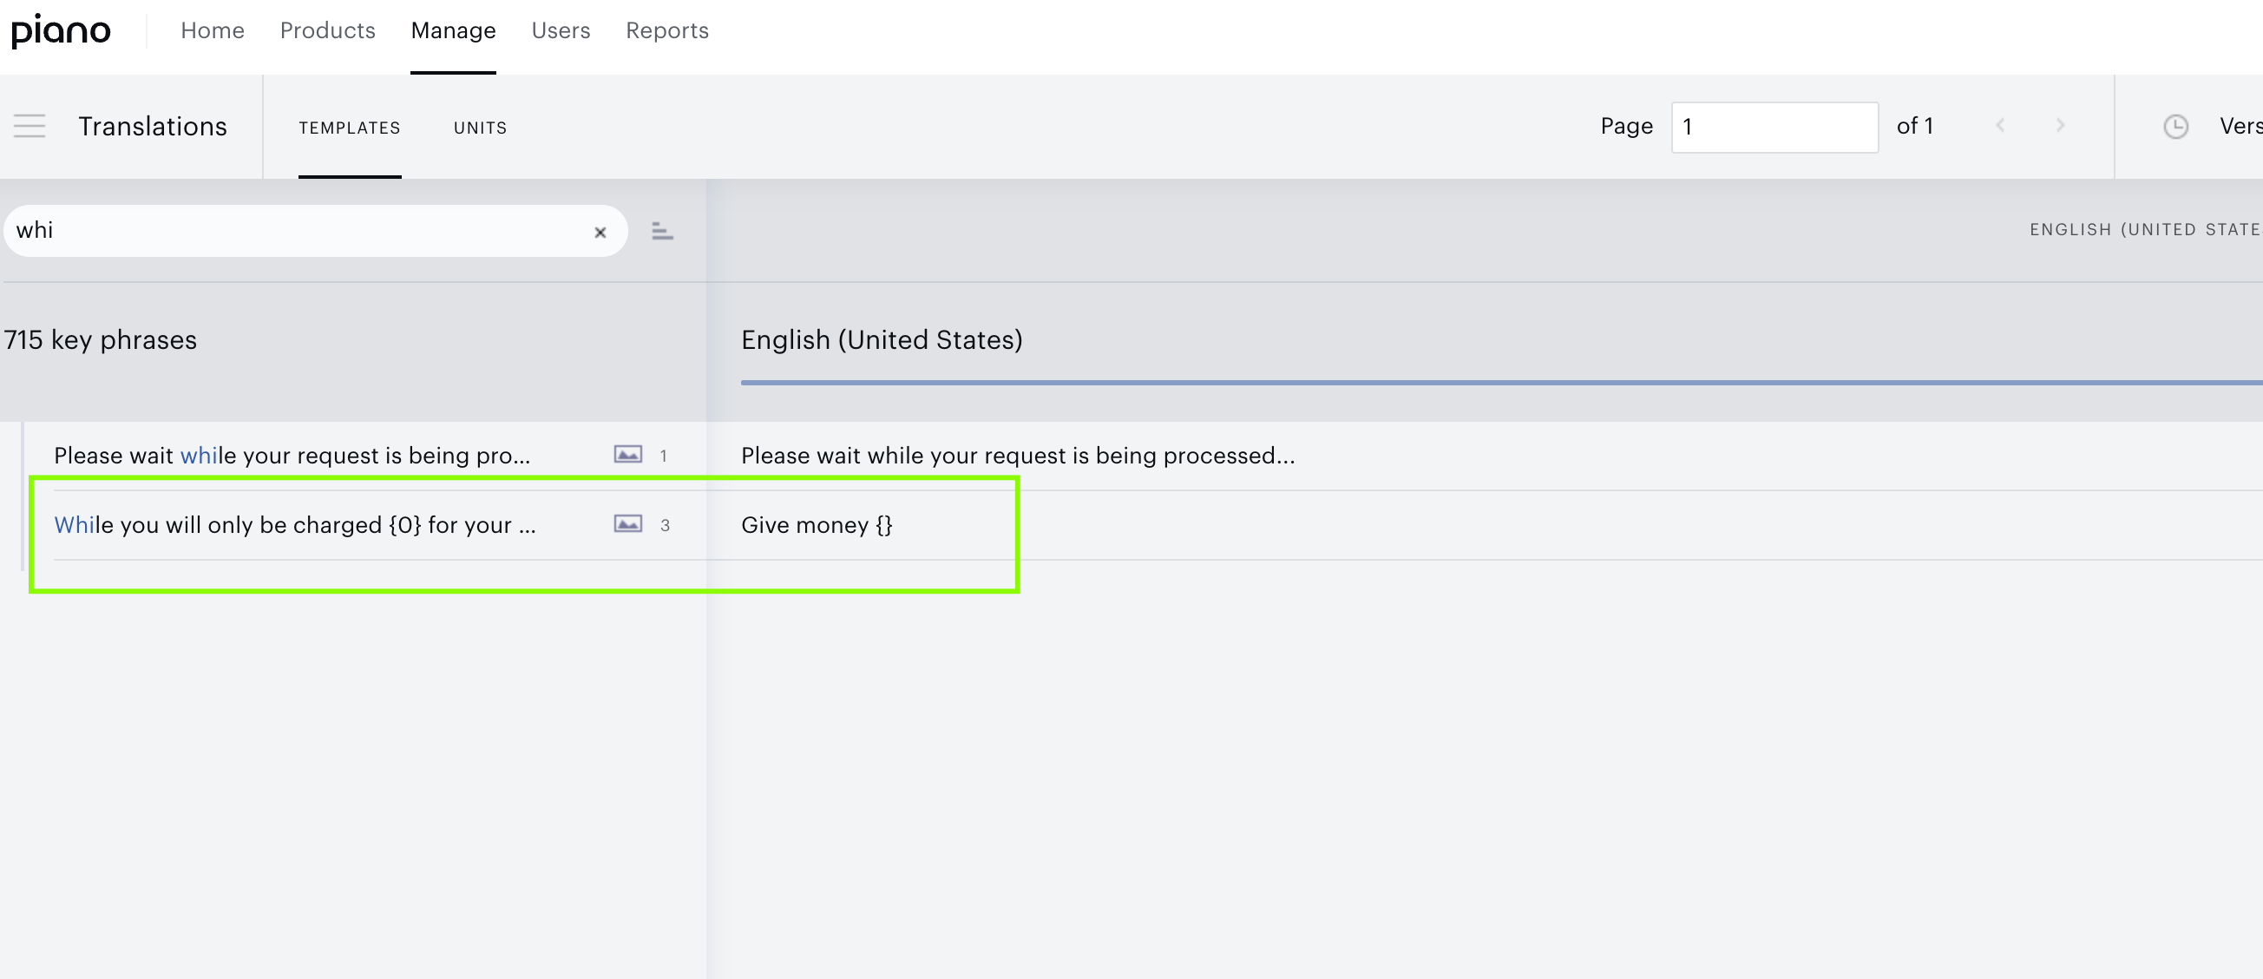
Task: Click the 'English (United States)' column header
Action: click(881, 340)
